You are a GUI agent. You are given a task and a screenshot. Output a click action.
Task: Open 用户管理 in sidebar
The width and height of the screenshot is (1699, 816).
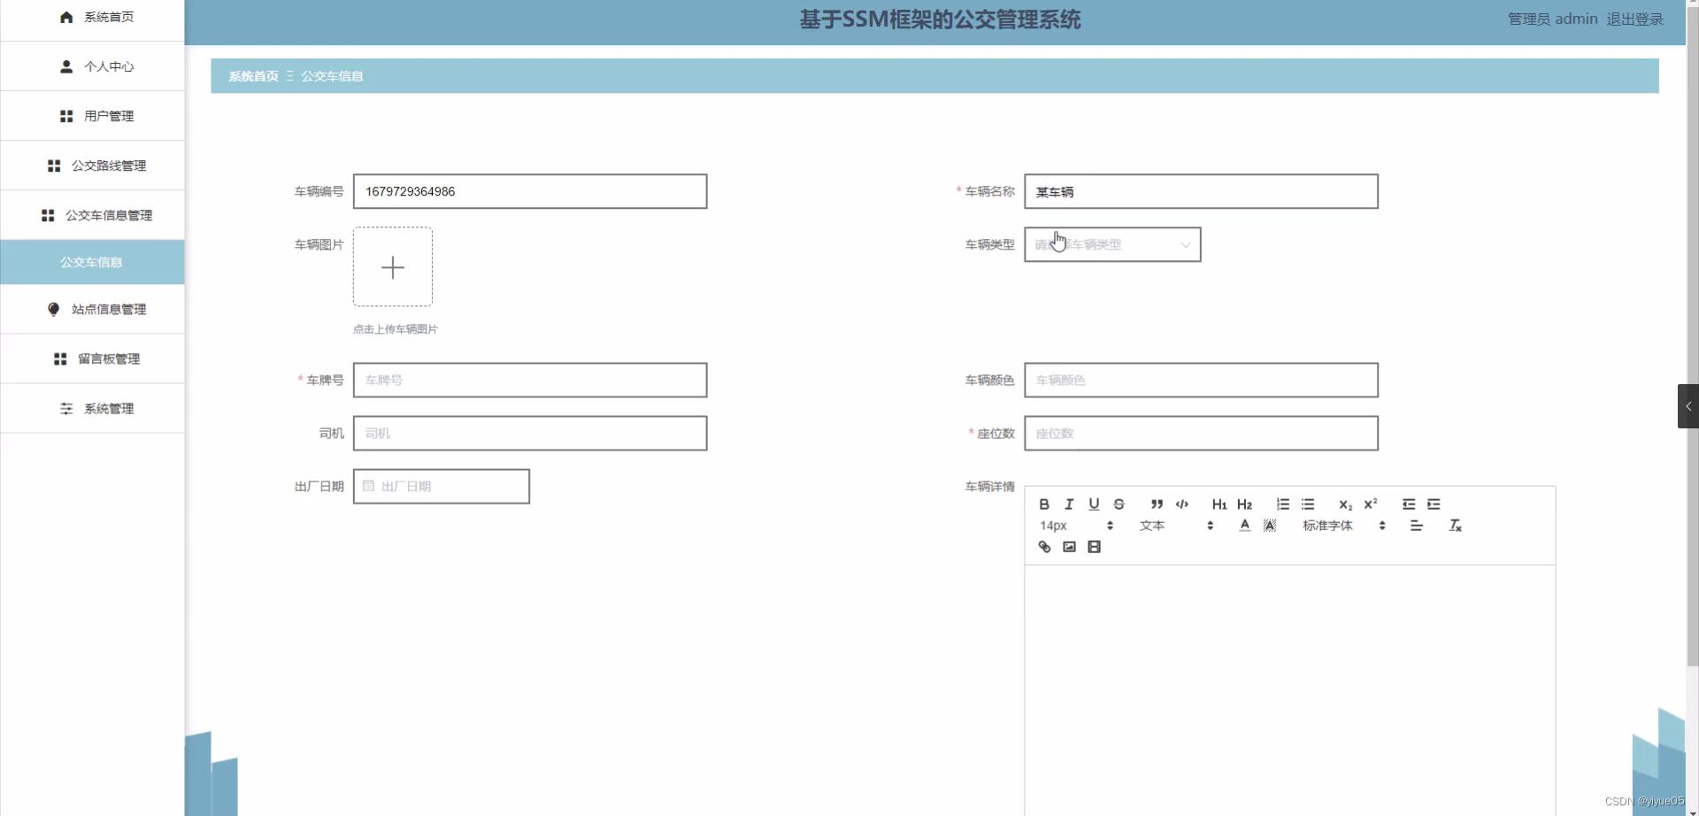92,116
